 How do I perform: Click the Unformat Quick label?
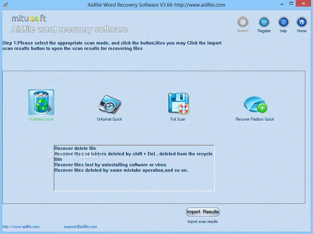tap(110, 119)
